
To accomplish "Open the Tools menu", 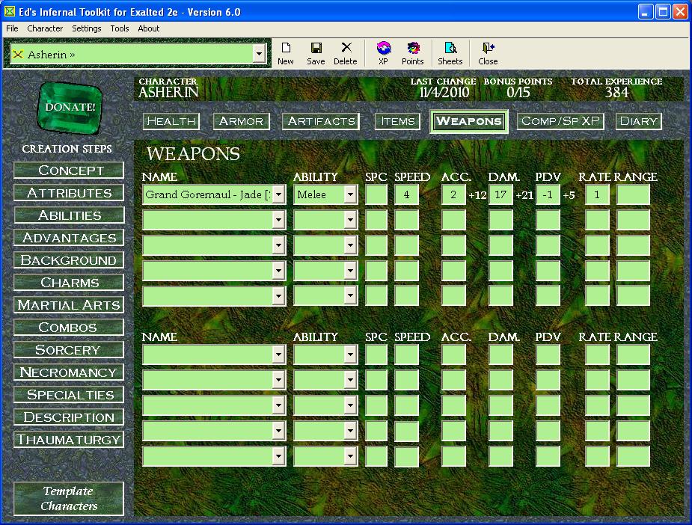I will (119, 28).
